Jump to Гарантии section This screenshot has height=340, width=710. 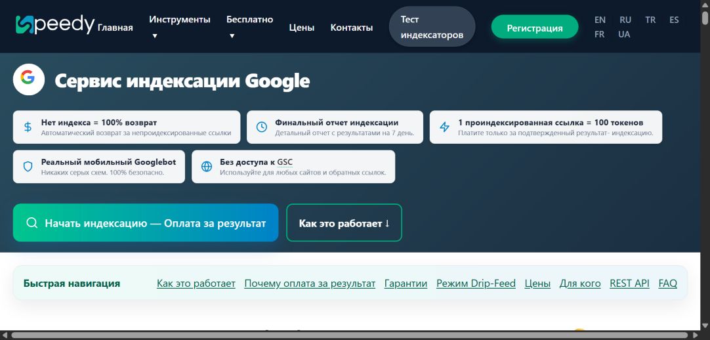pyautogui.click(x=406, y=284)
